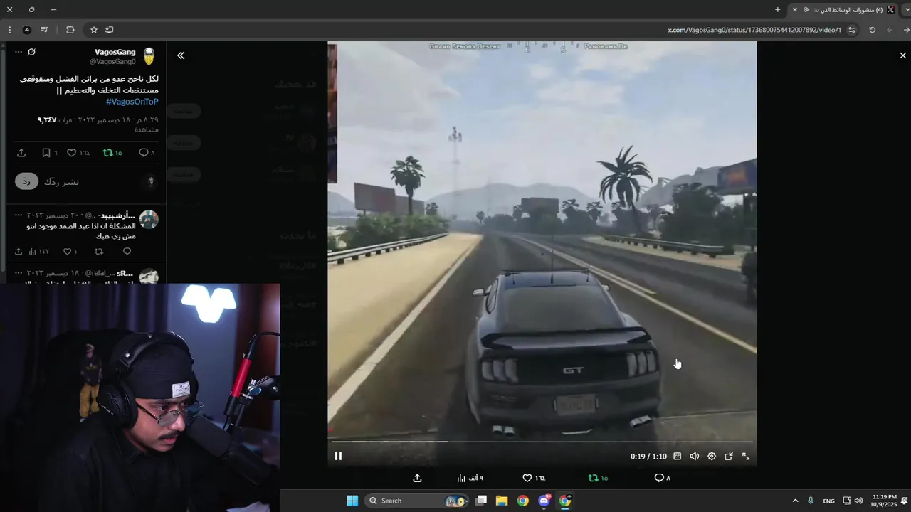The height and width of the screenshot is (512, 911).
Task: Open the #VagosOnToP hashtag
Action: [132, 102]
